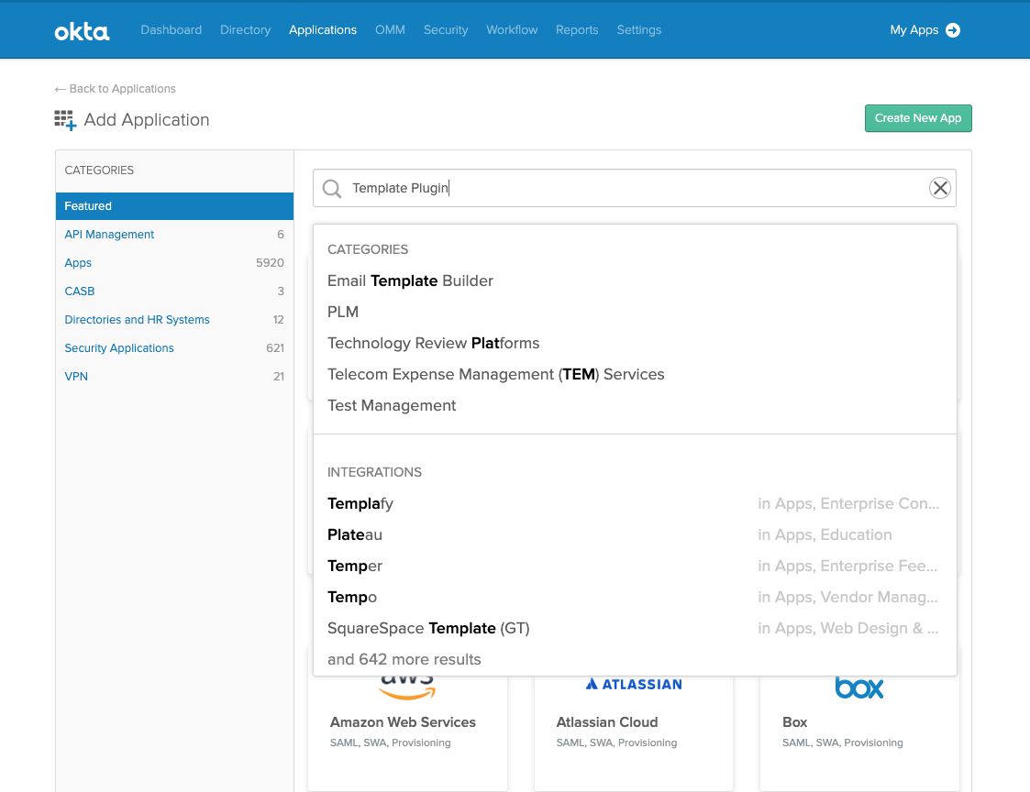The height and width of the screenshot is (792, 1030).
Task: Choose Telecom Expense Management Services suggestion
Action: pos(495,374)
